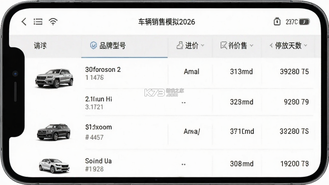The image size is (329, 185).
Task: Select the 2.1fiun Hi vehicle name
Action: click(98, 99)
